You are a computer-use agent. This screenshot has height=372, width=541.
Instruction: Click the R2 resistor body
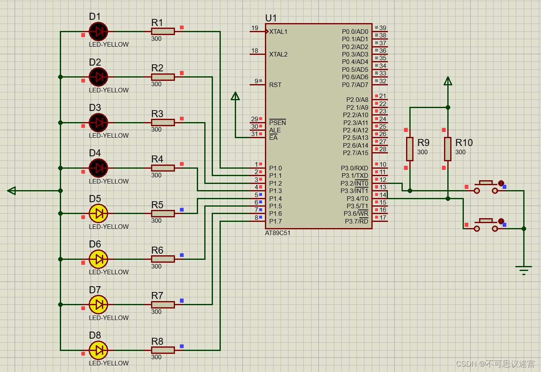coord(163,77)
